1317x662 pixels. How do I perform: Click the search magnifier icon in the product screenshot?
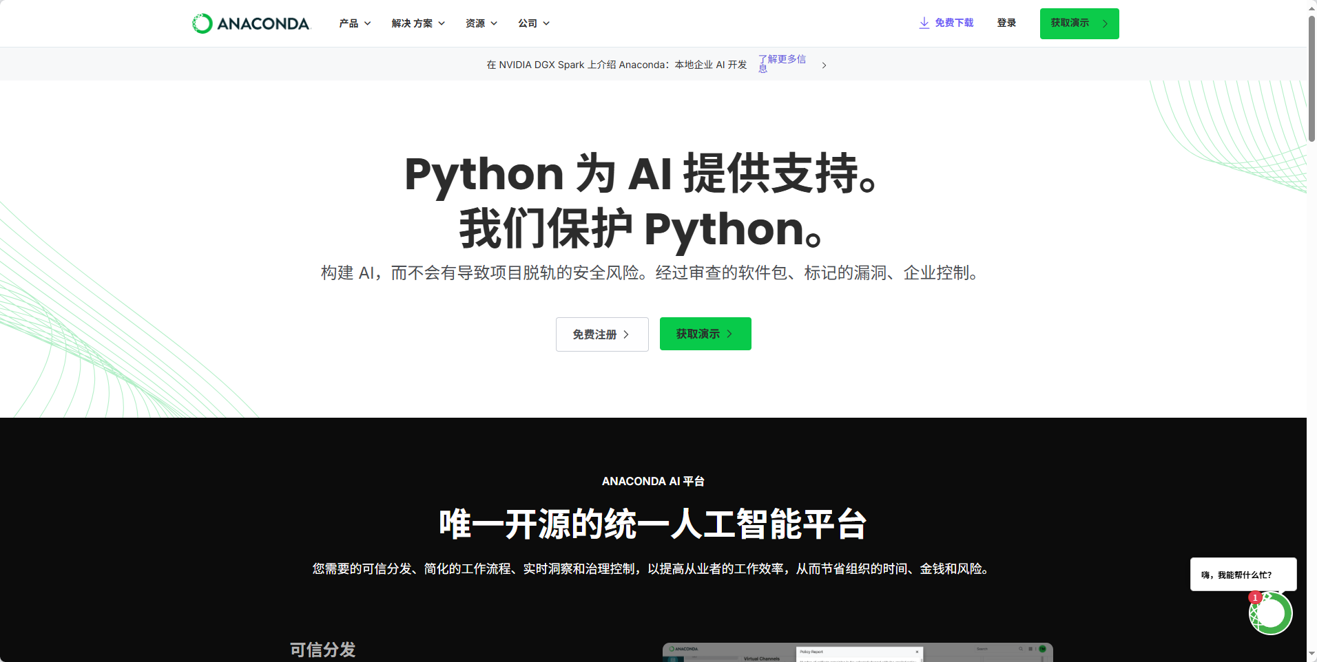point(1020,649)
